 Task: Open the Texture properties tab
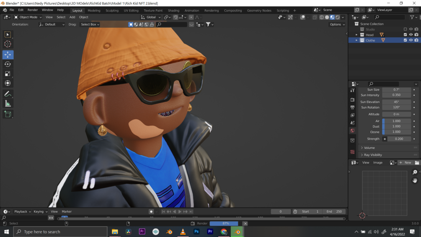pos(353,152)
